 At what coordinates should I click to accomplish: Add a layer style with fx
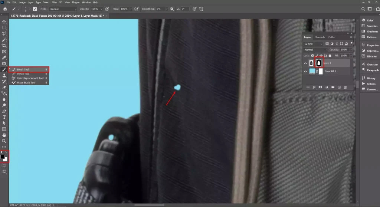[314, 87]
